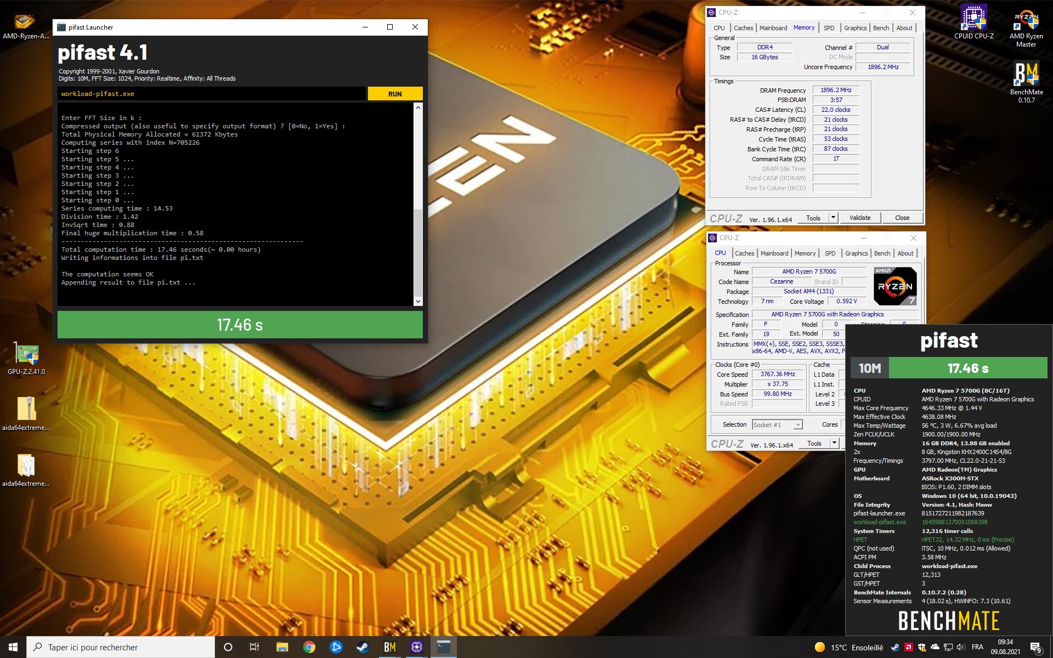Open the notification center icon
Viewport: 1053px width, 658px height.
pos(1035,648)
